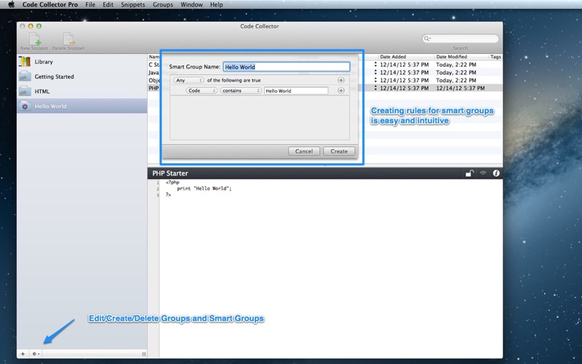Click the Smart Group Name field
Image resolution: width=582 pixels, height=364 pixels.
pos(287,67)
